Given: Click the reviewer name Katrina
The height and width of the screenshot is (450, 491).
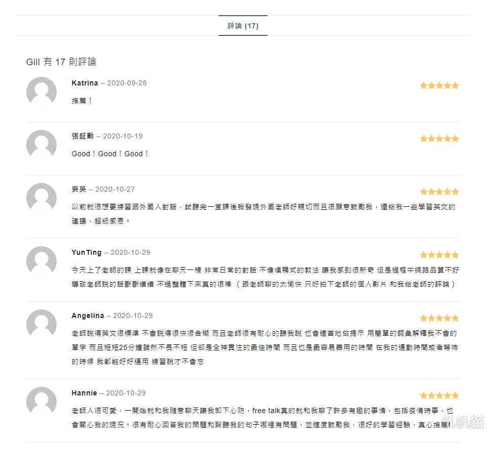Looking at the screenshot, I should coord(85,83).
